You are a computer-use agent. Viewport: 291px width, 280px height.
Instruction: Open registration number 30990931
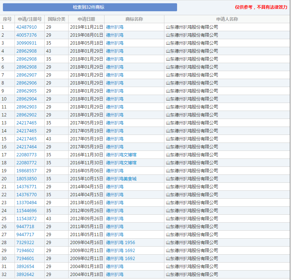tap(26, 43)
